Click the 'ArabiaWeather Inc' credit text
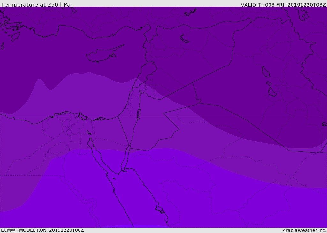This screenshot has width=327, height=233. point(304,230)
